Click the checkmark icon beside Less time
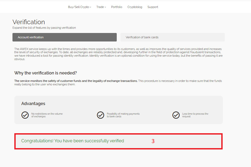Image resolution: width=251 pixels, height=167 pixels. pos(176,115)
